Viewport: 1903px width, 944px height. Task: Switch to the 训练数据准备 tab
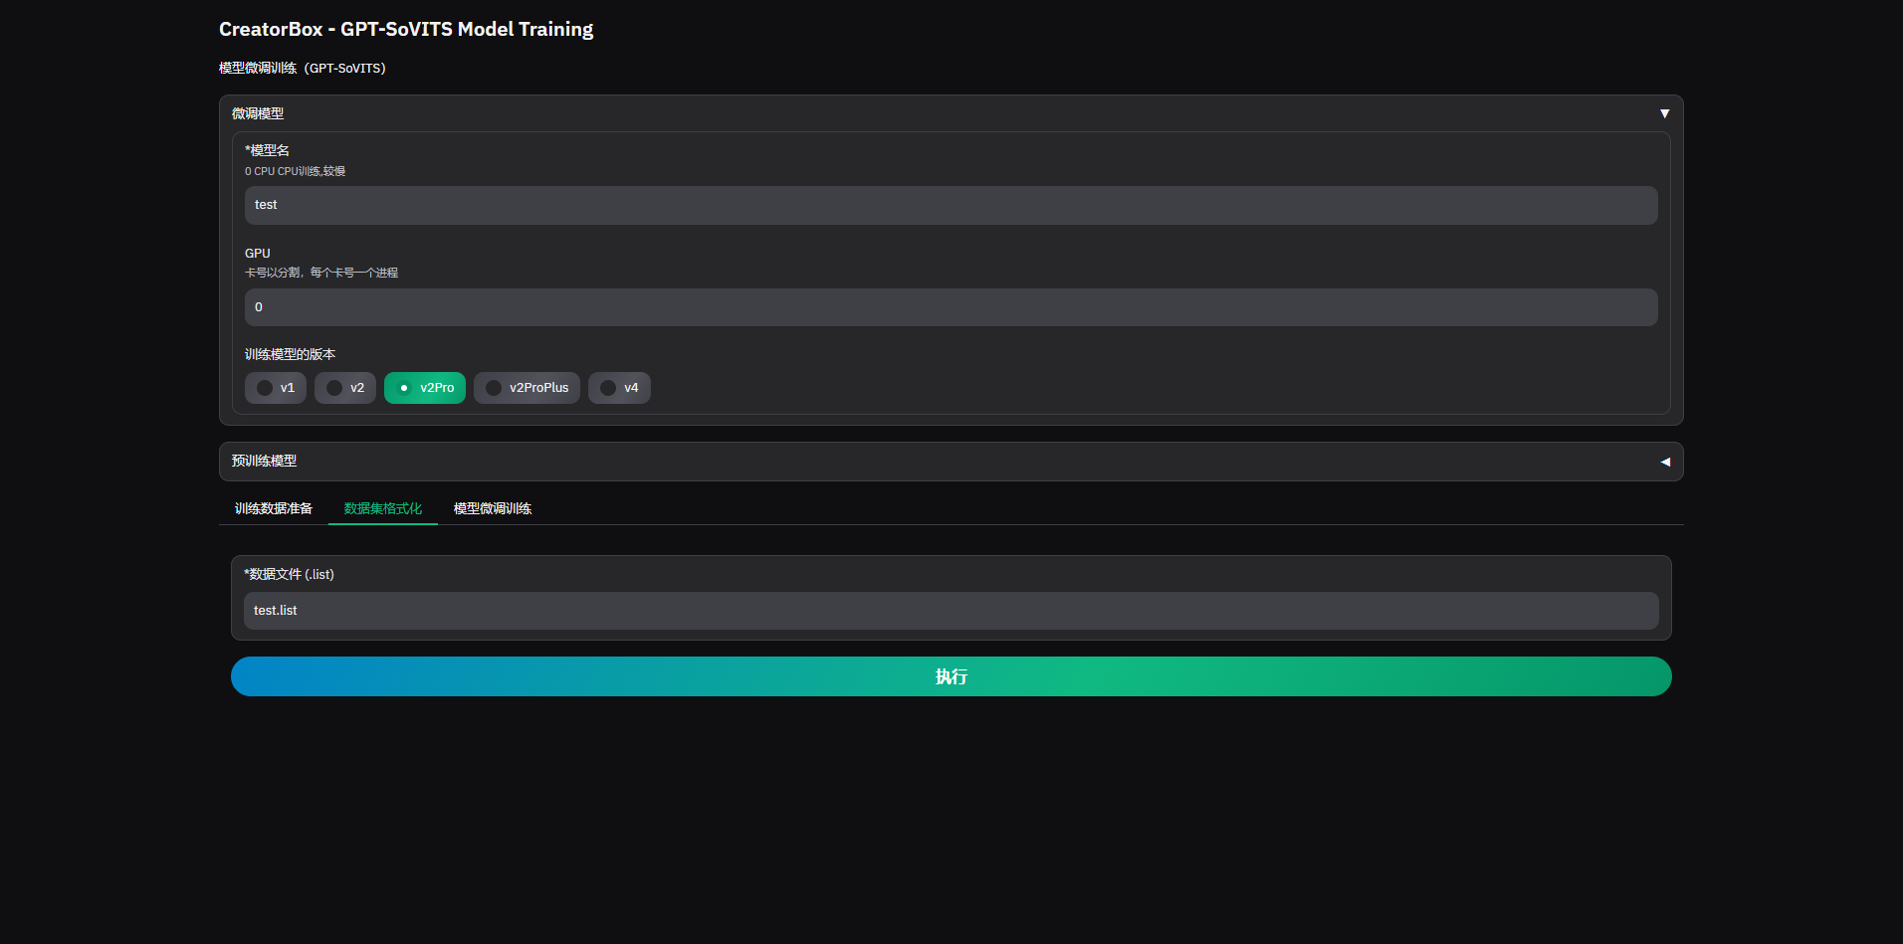coord(274,508)
